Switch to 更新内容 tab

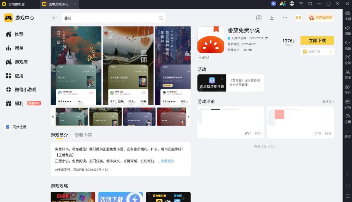click(83, 135)
